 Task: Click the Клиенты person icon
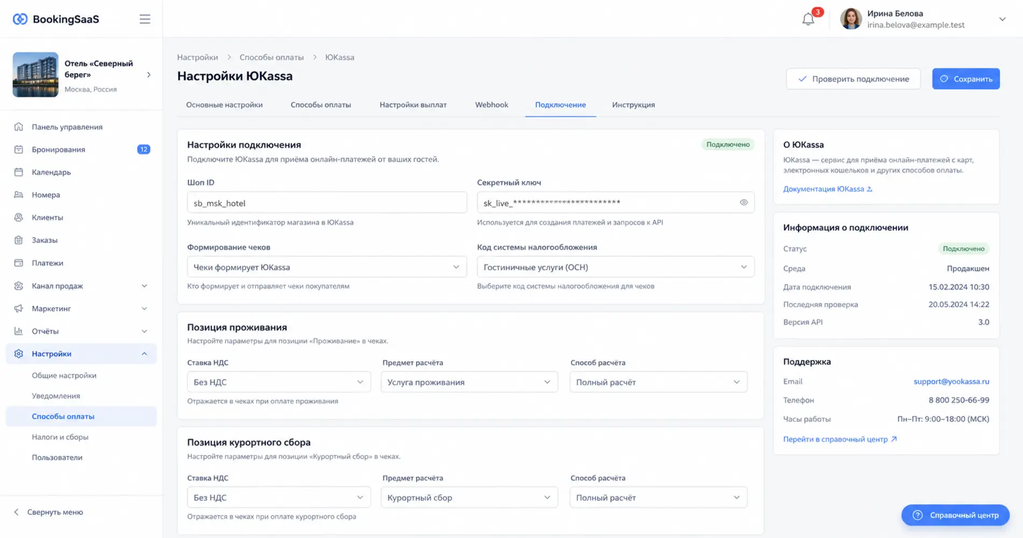(x=19, y=217)
